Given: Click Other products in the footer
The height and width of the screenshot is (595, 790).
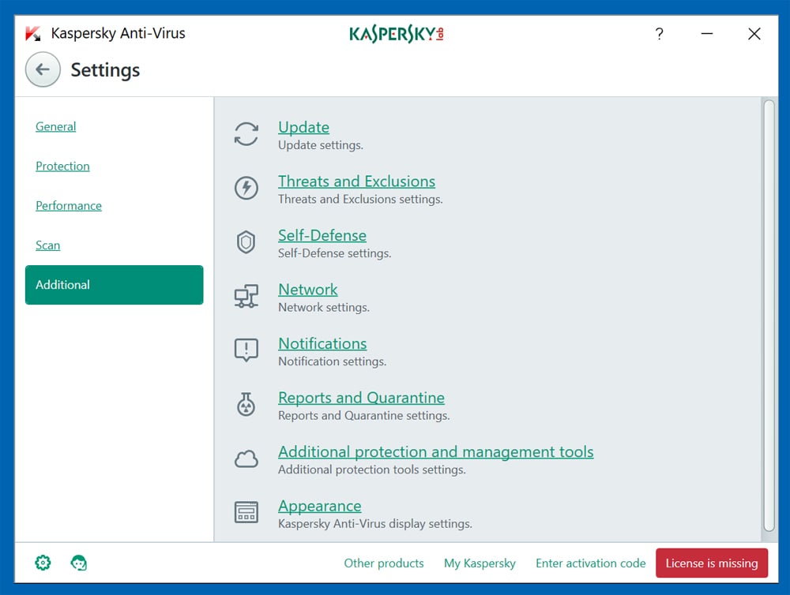Looking at the screenshot, I should [x=384, y=563].
